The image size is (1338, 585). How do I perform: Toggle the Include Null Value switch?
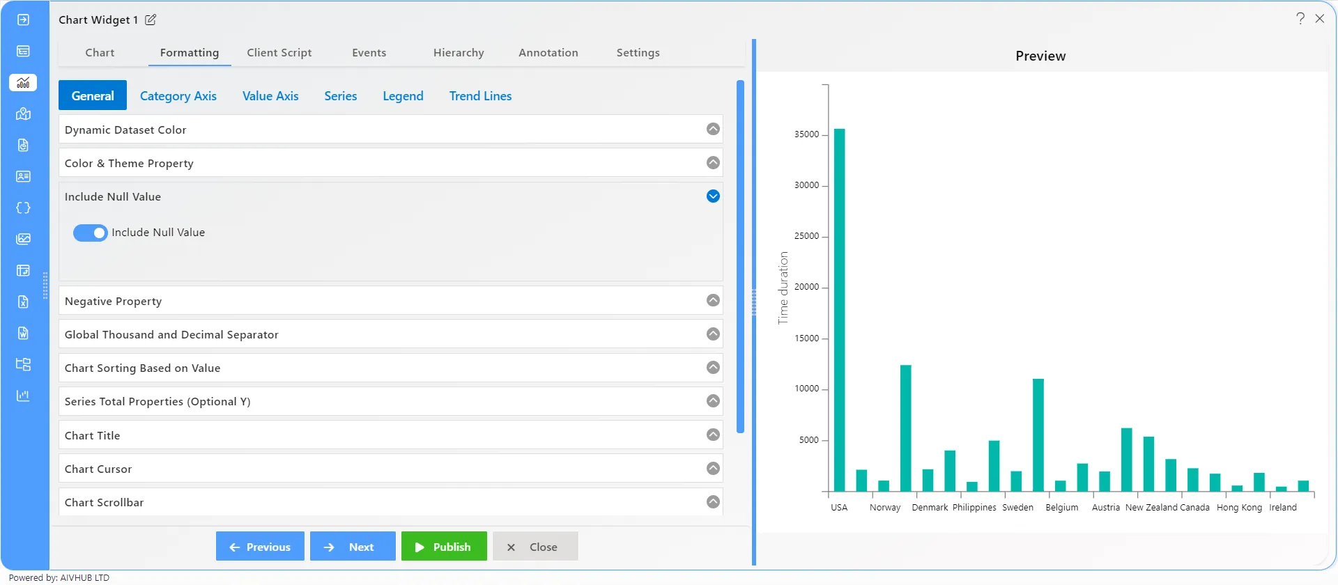click(x=90, y=233)
